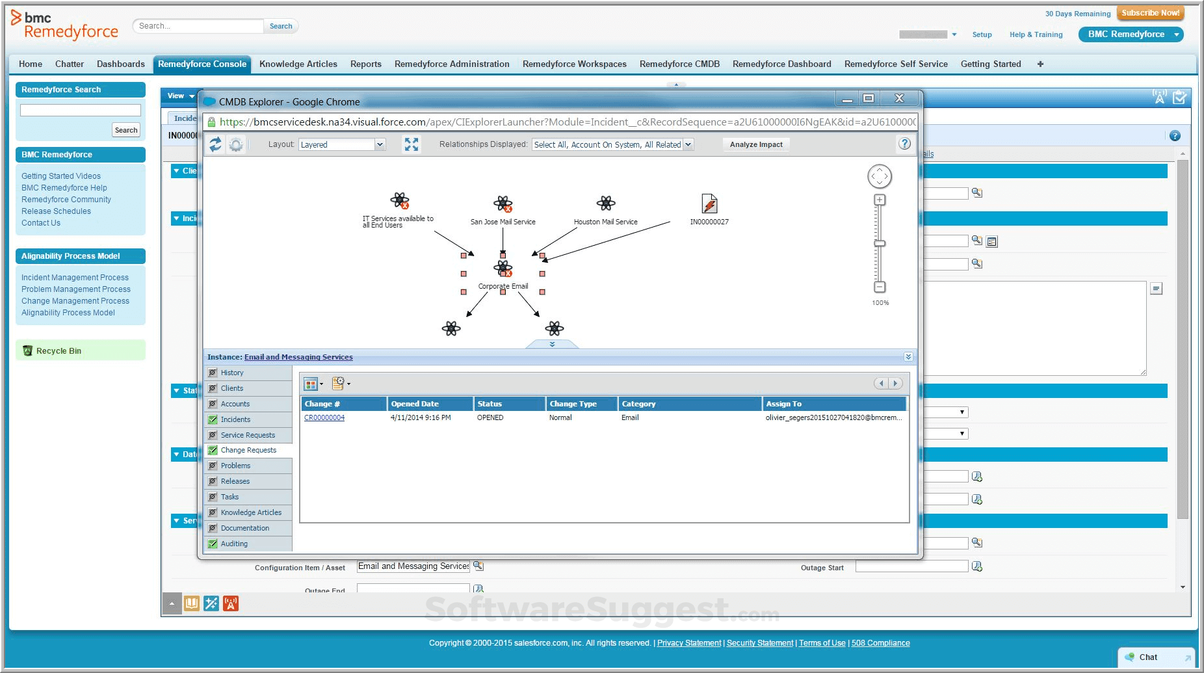Zoom in with the plus button
This screenshot has height=673, width=1204.
[x=880, y=200]
